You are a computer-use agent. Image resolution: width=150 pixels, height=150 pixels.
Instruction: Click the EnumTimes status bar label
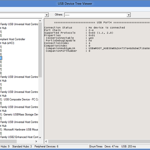[x=96, y=146]
